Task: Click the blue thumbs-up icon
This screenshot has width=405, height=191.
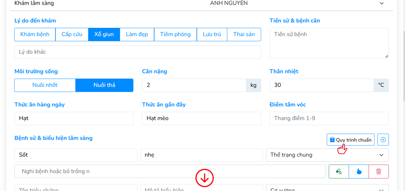Action: 358,171
